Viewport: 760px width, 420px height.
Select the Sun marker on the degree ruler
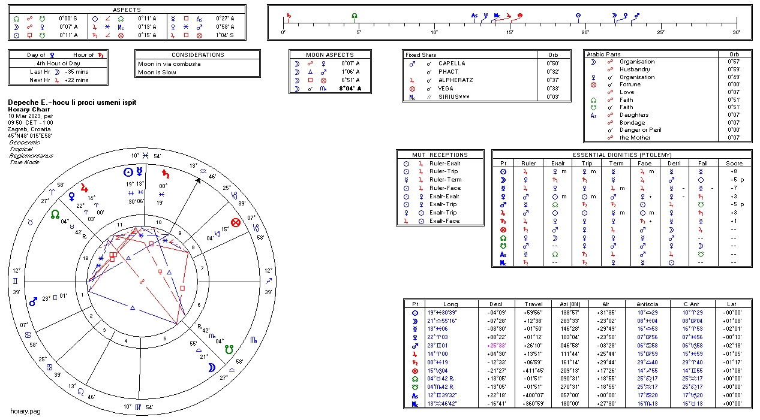(578, 15)
